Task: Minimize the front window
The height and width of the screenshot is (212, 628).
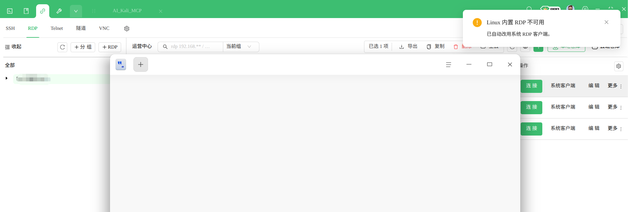Action: point(469,64)
